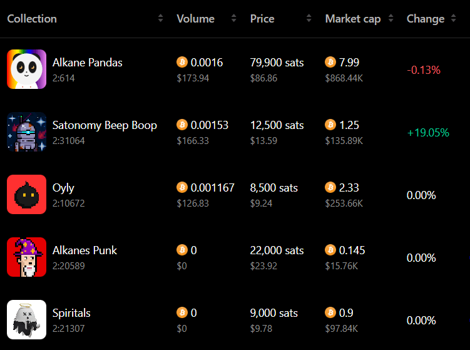470x350 pixels.
Task: Click the Bitcoin icon beside market cap 1.25
Action: [330, 125]
